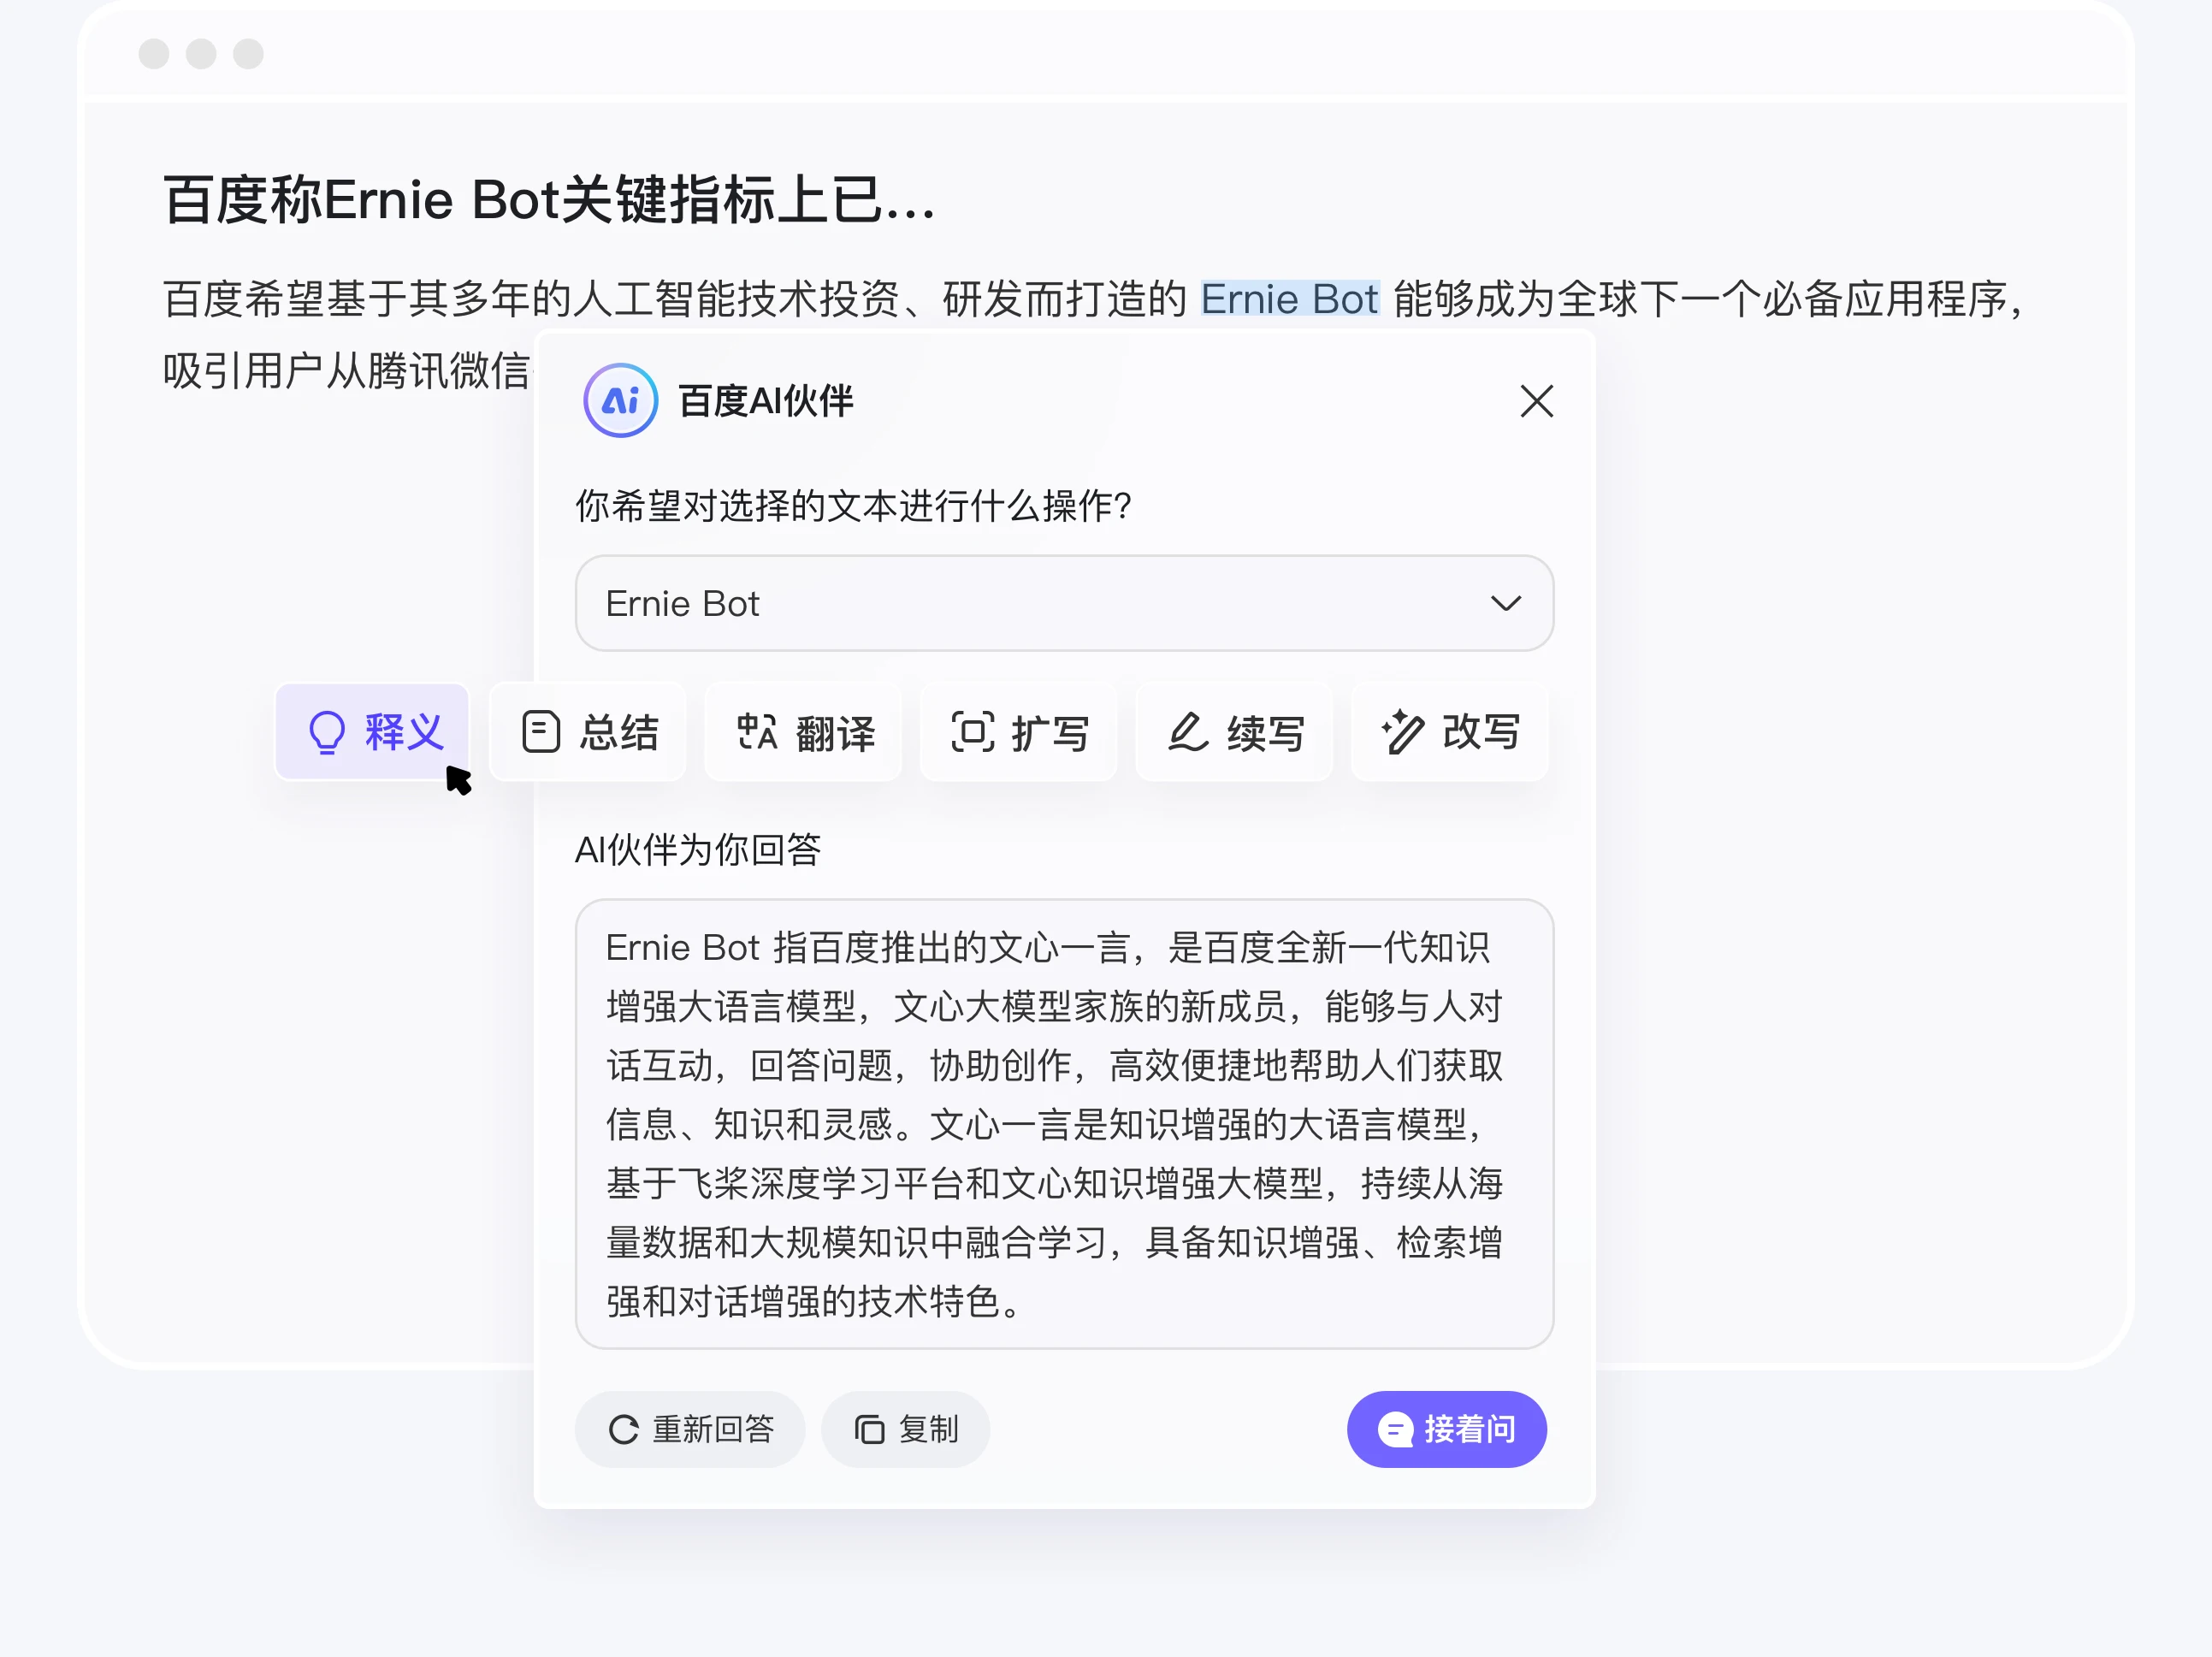Collapse the selected text options list
Screen dimensions: 2212x1657
[1506, 603]
